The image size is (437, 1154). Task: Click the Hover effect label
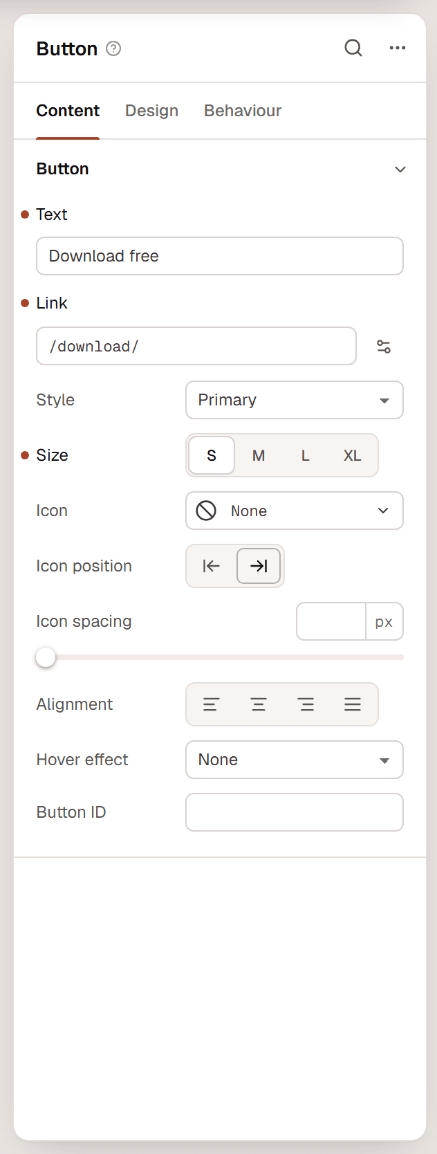tap(82, 760)
